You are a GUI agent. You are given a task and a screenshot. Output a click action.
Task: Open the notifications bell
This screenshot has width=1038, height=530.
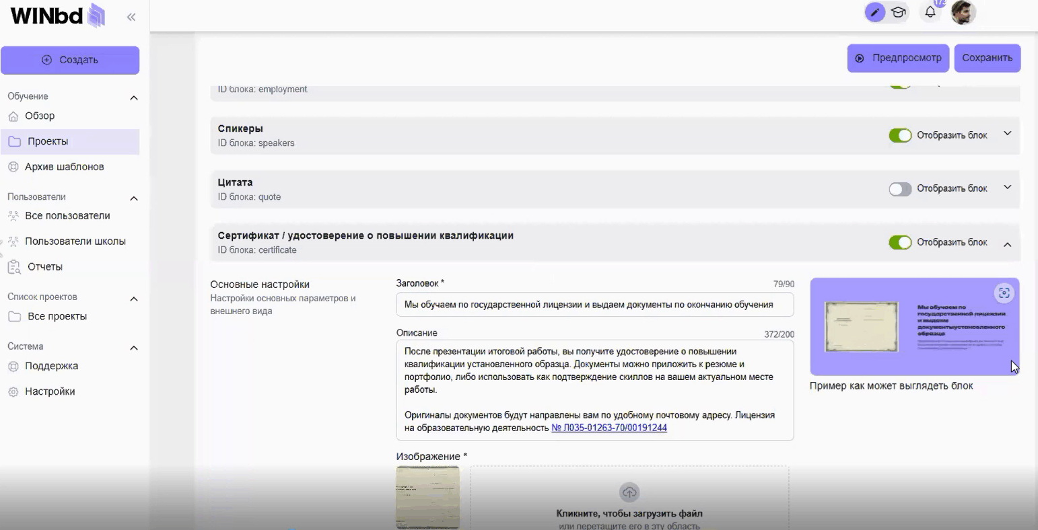click(930, 12)
